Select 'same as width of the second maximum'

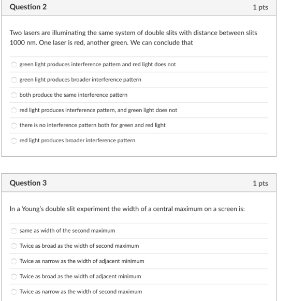pos(14,231)
